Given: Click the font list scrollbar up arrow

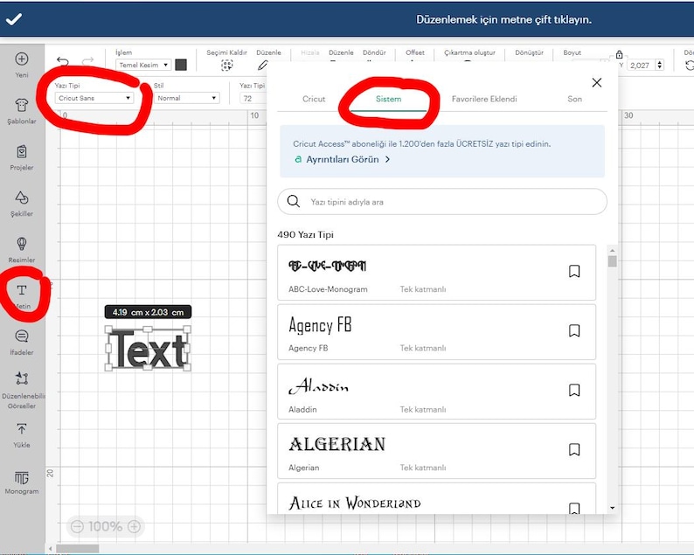Looking at the screenshot, I should coord(613,251).
